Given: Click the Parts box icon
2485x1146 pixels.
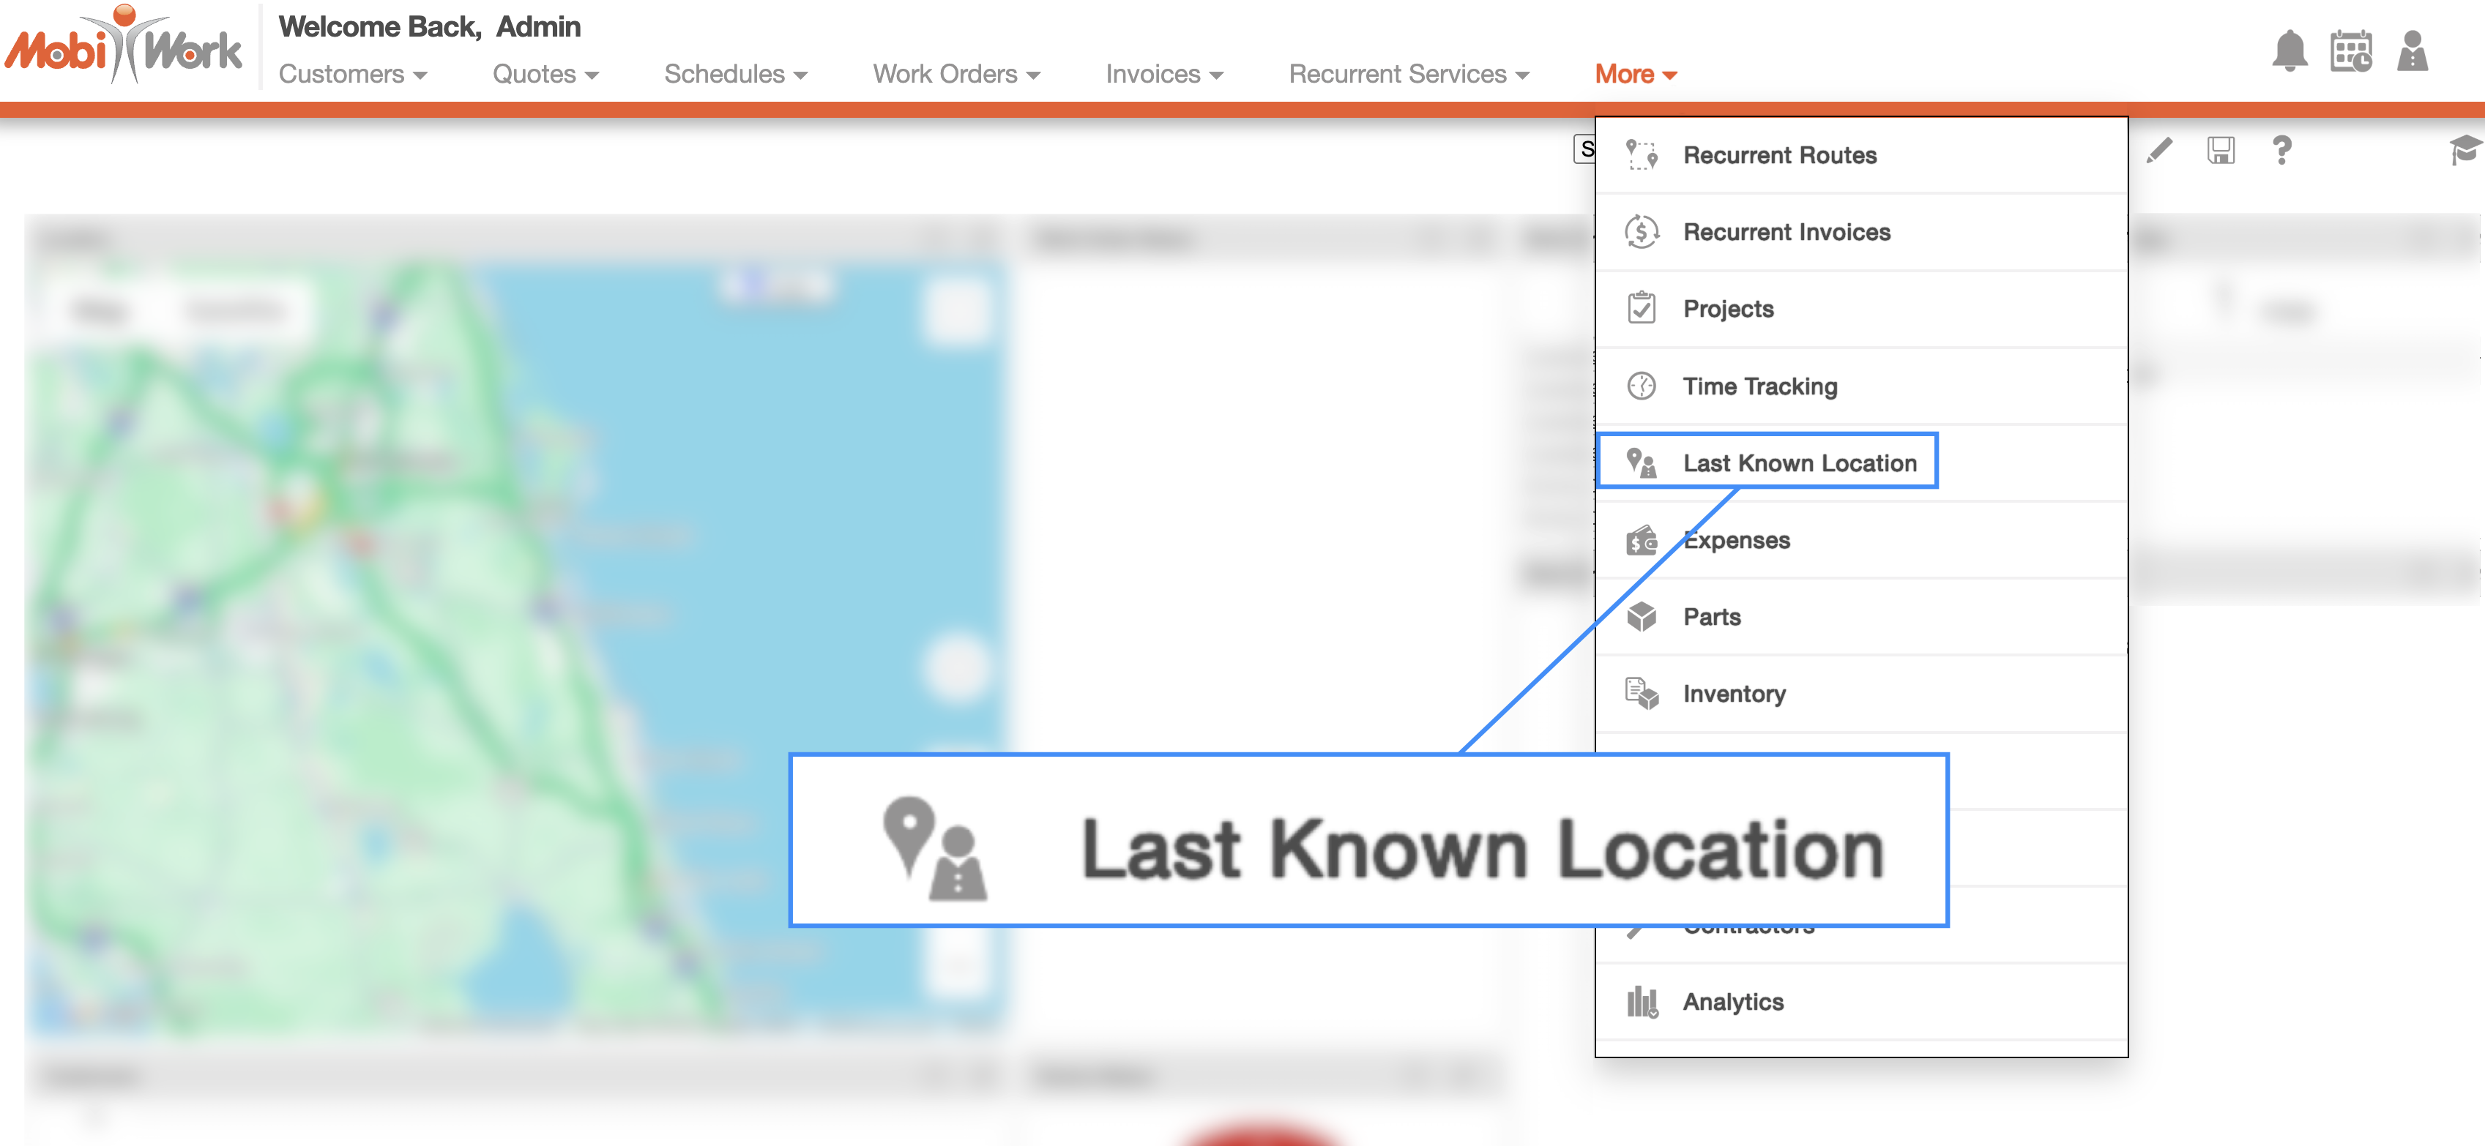Looking at the screenshot, I should pos(1641,617).
